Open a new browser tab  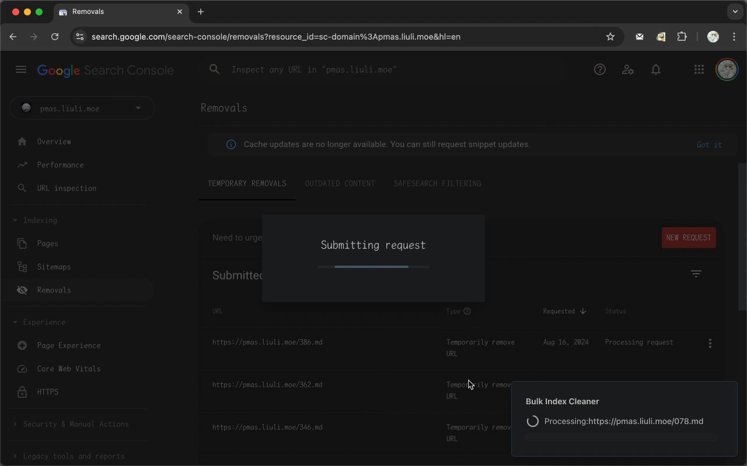[x=201, y=12]
